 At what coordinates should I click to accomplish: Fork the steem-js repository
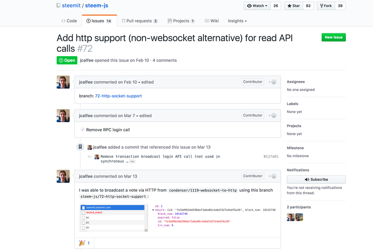[x=326, y=6]
